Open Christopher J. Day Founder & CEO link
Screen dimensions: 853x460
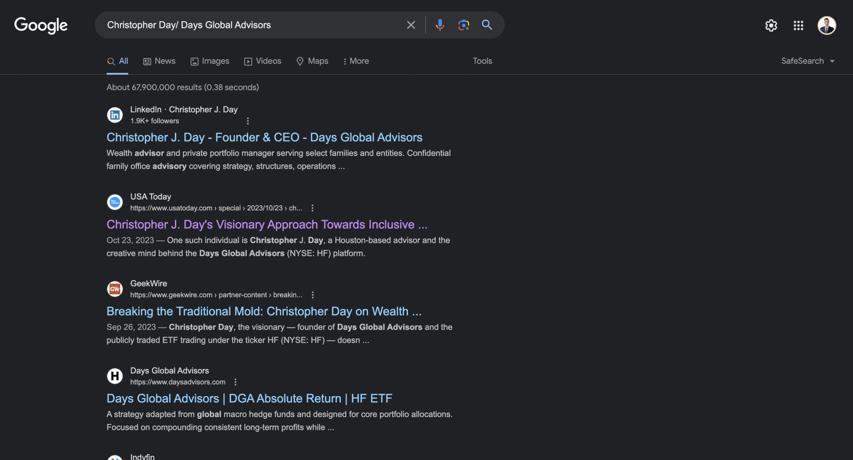(x=265, y=137)
